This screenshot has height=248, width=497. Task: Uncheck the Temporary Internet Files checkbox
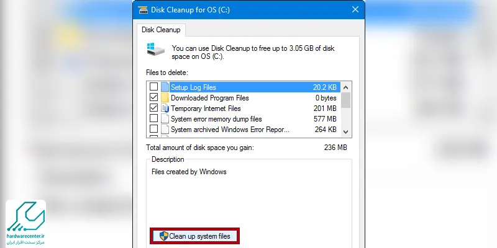click(153, 108)
